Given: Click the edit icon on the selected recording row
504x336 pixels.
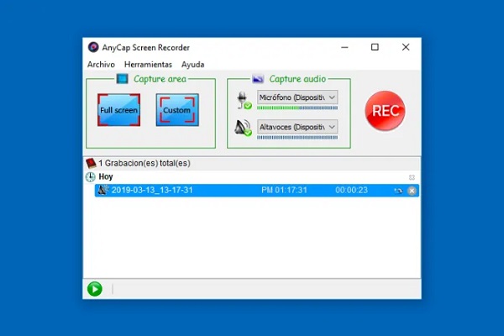Looking at the screenshot, I should [398, 191].
